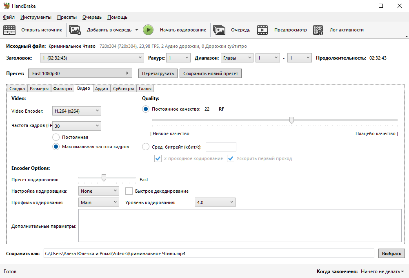Image resolution: width=409 pixels, height=278 pixels.
Task: Open the Ракурс angle dropdown
Action: pos(178,58)
